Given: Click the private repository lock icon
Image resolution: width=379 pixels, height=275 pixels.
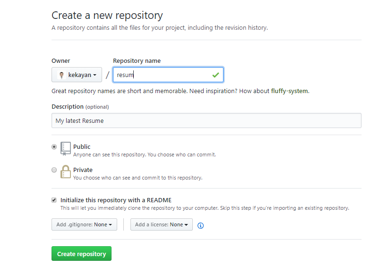Looking at the screenshot, I should coord(66,172).
